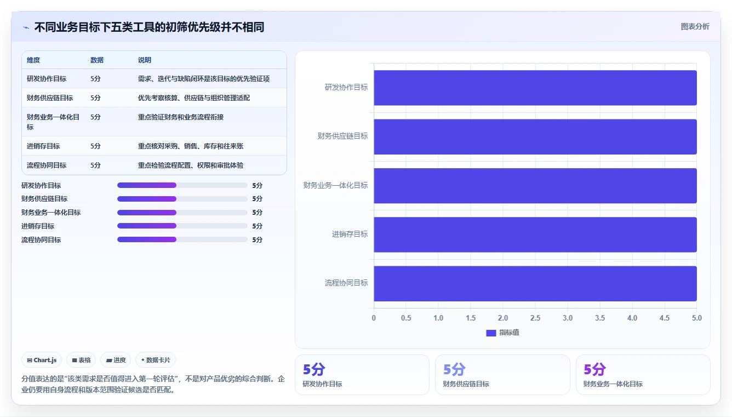Click the 财务业务一体化目标 progress bar
Screen dimensions: 732x417
182,213
